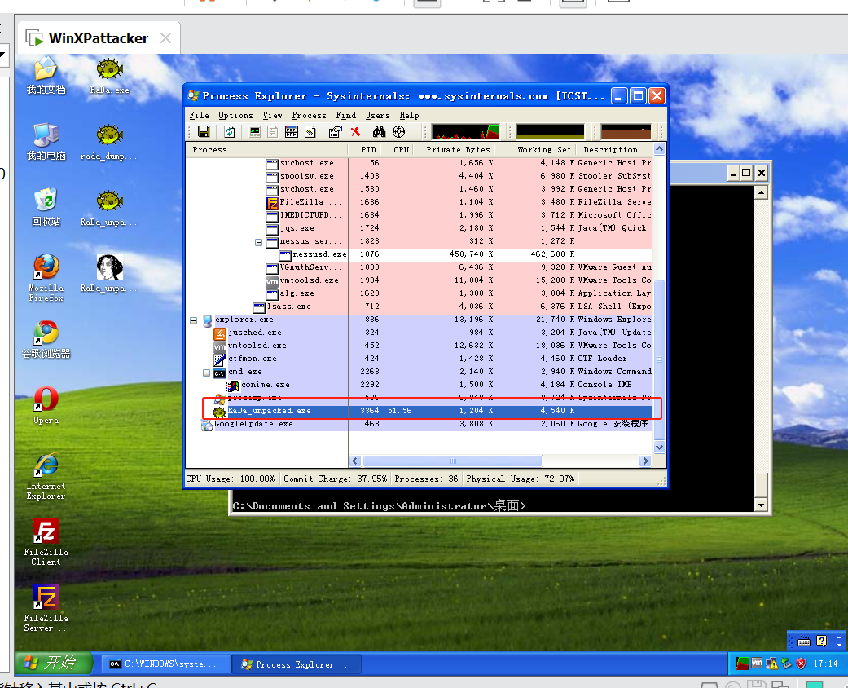Switch to C:\WINDOWS\syste... taskbar button
848x688 pixels.
tap(166, 664)
